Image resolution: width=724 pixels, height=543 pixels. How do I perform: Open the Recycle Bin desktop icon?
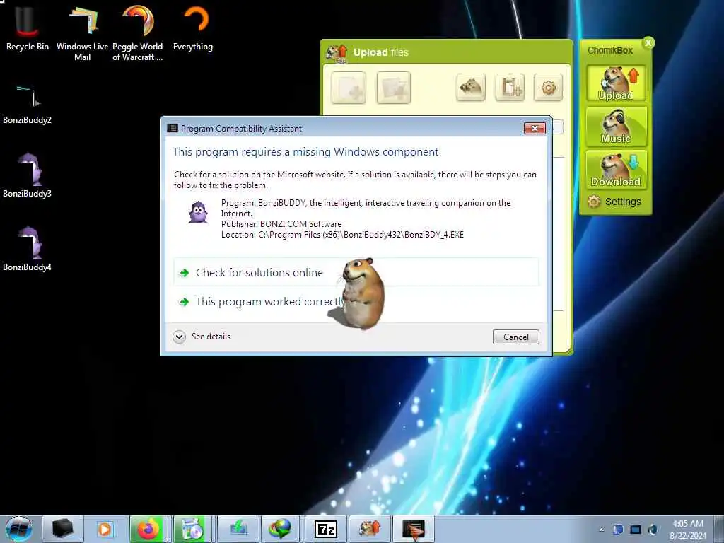tap(27, 28)
